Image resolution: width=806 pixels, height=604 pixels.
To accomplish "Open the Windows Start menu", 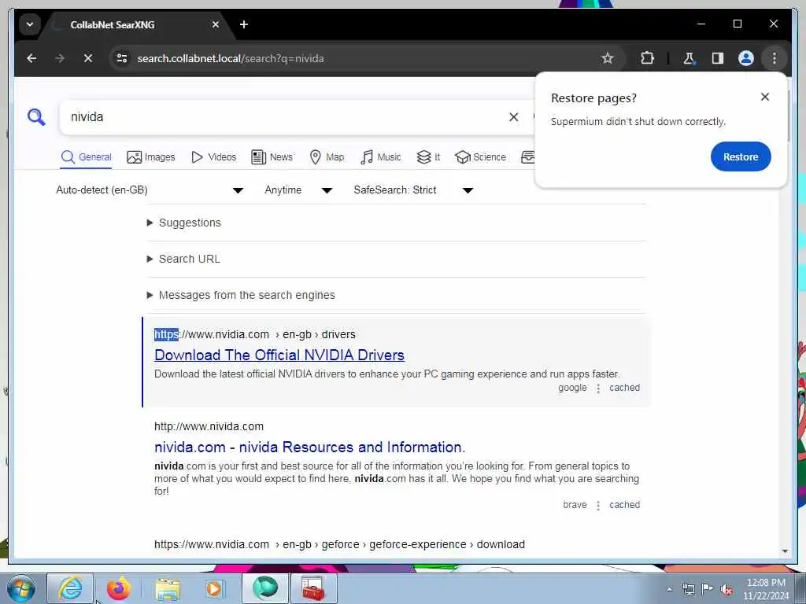I will 20,588.
